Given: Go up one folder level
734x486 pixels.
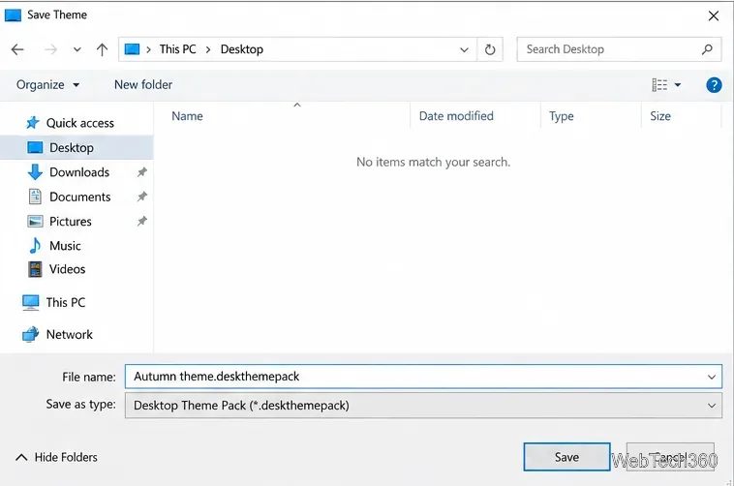Looking at the screenshot, I should coord(102,49).
